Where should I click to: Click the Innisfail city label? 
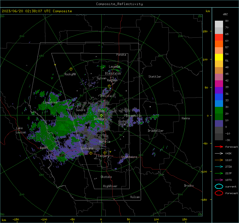click(107, 96)
